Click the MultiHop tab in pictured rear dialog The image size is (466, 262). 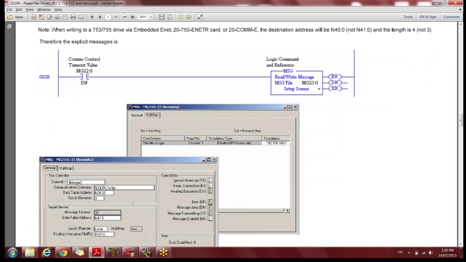pos(152,115)
